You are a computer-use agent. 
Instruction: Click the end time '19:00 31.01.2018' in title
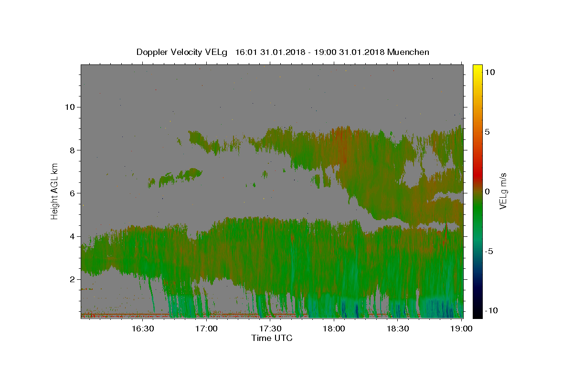click(349, 52)
